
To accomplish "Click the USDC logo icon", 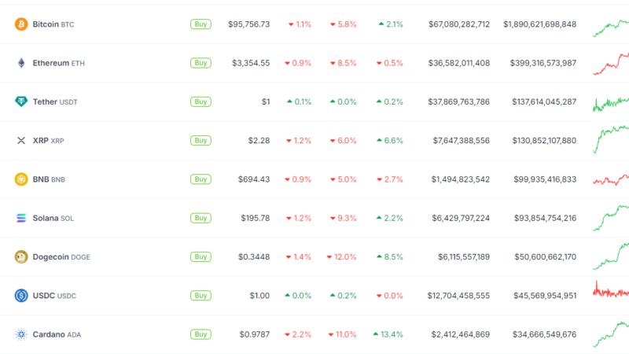I will pos(21,296).
